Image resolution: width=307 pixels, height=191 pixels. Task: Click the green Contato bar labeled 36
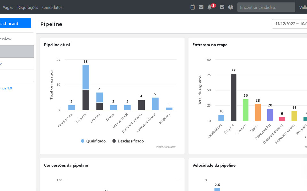tap(246, 110)
